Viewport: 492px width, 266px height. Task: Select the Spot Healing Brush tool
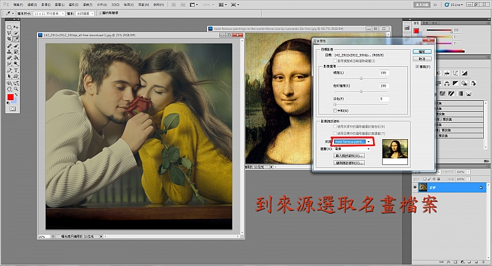click(x=9, y=46)
